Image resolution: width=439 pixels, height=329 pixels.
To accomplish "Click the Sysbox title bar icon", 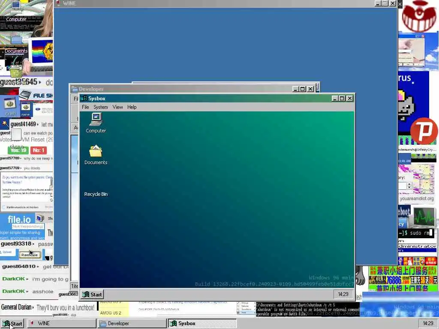I will (84, 98).
